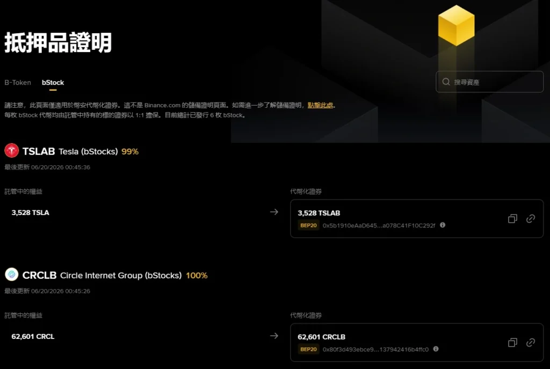The image size is (550, 369).
Task: Click TSLAB last updated 00:45:36 timestamp
Action: (47, 167)
